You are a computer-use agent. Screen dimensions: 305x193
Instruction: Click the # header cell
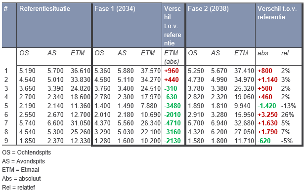pyautogui.click(x=6, y=8)
